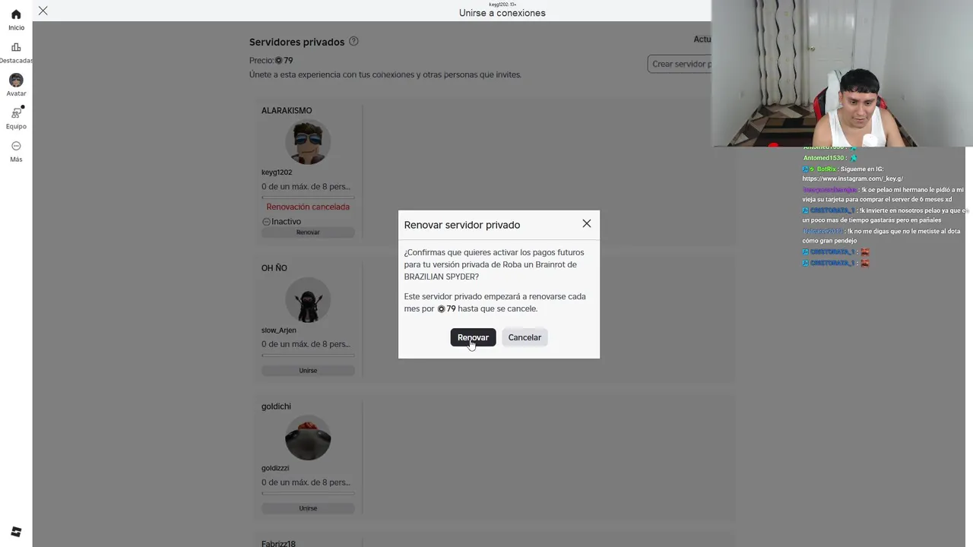This screenshot has height=547, width=973.
Task: Click Unirse for goldichi server
Action: tap(308, 508)
